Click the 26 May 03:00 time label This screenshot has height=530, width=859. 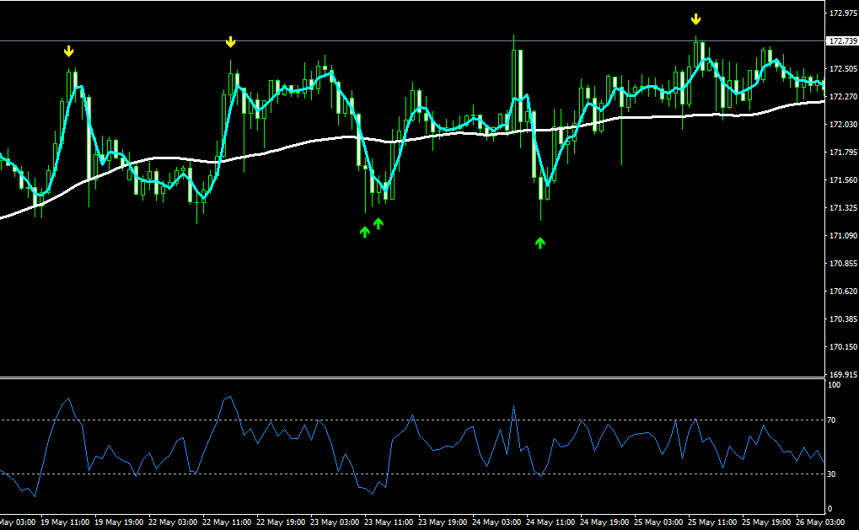coord(821,522)
